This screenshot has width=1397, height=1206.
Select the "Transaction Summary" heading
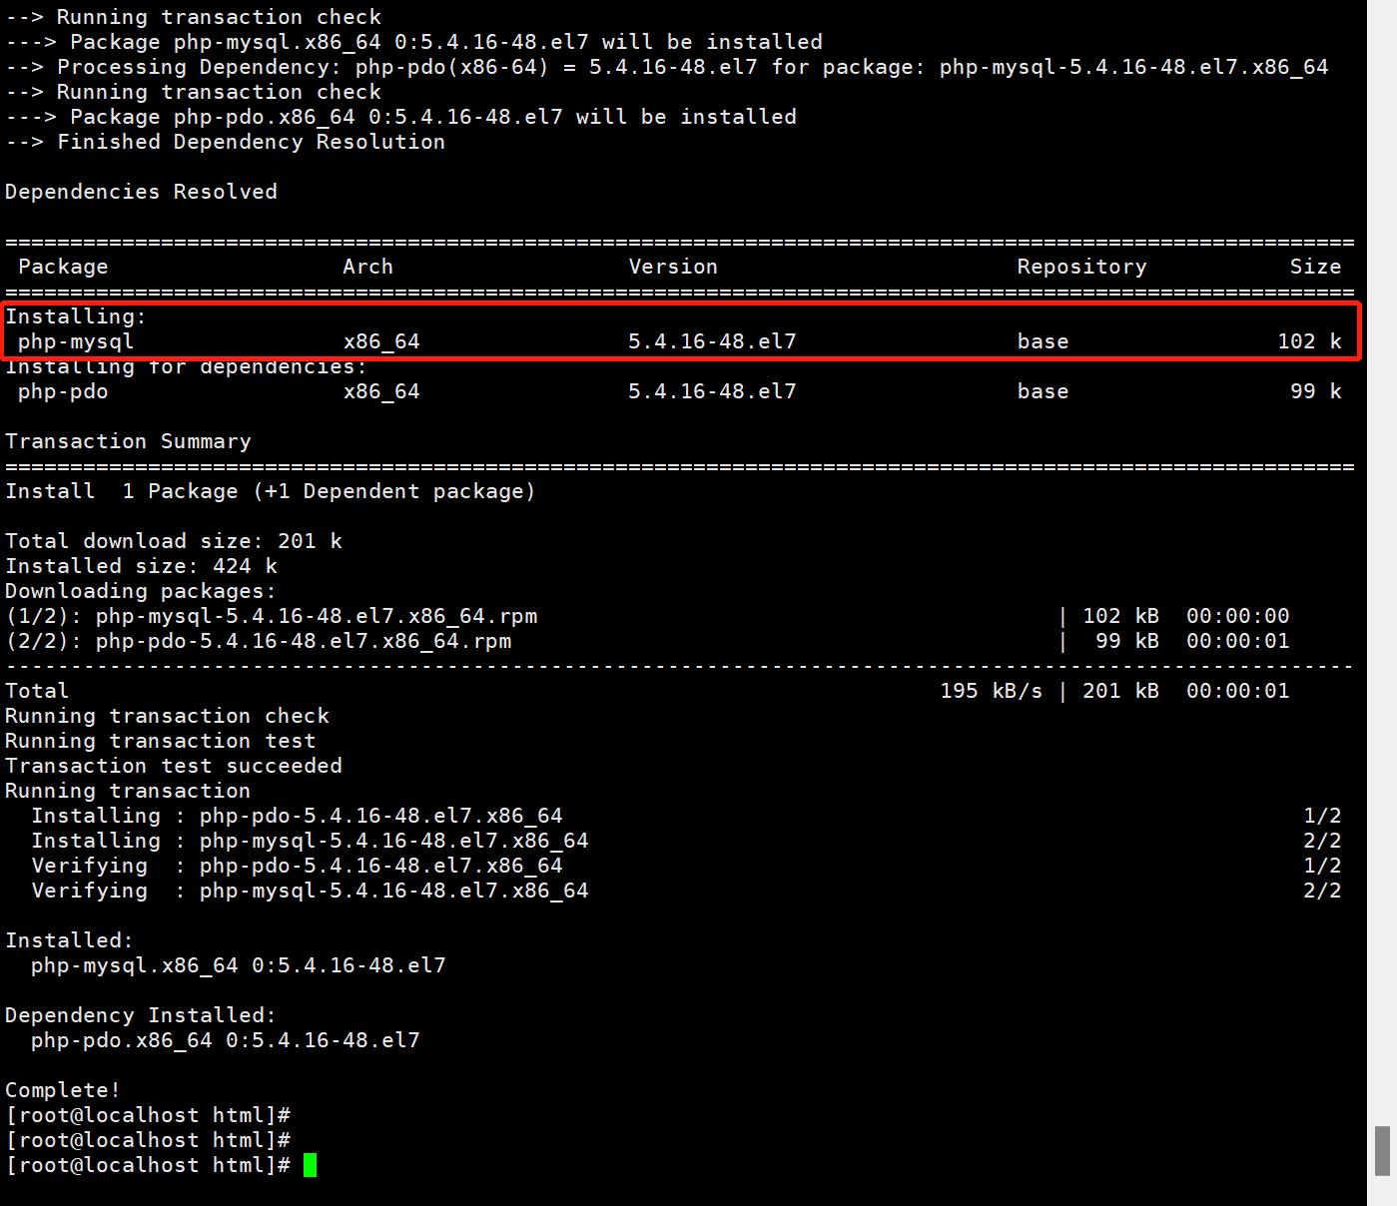128,441
